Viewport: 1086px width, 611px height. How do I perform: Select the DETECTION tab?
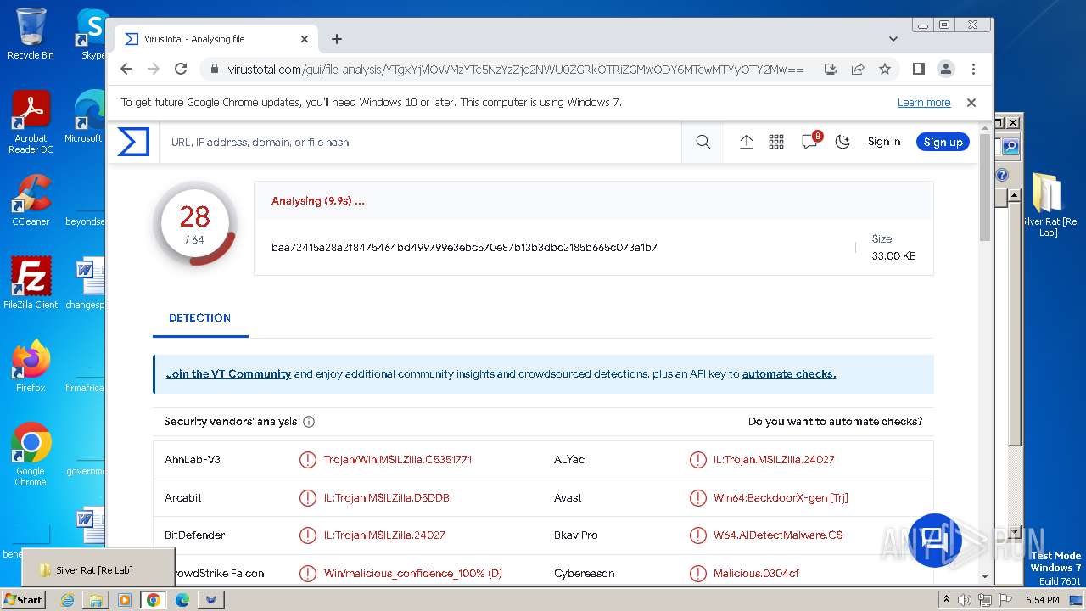click(x=199, y=317)
